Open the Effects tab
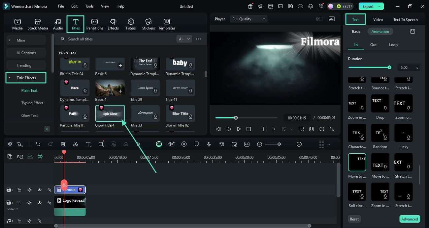The width and height of the screenshot is (429, 228). click(113, 24)
